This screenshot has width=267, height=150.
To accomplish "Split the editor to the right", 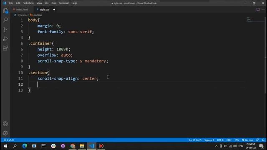I will point(258,10).
